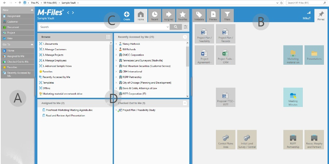Image resolution: width=329 pixels, height=164 pixels.
Task: Expand the Nancy Hartwick entry
Action: click(116, 44)
